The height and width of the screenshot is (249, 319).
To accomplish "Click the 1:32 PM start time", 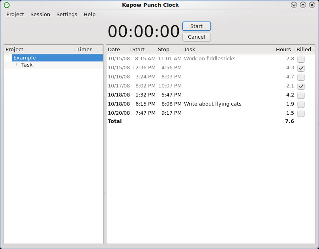I will (x=145, y=95).
